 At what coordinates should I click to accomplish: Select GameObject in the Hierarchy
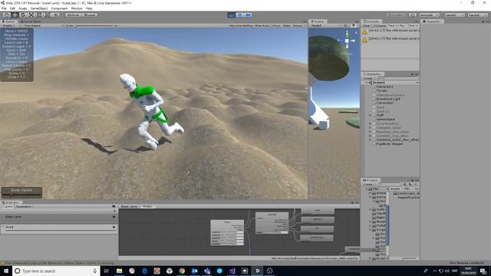pyautogui.click(x=385, y=120)
